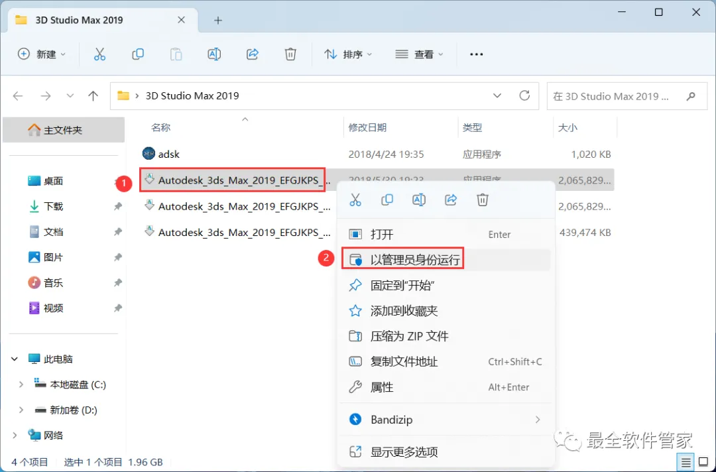Open the recent locations chevron
Image resolution: width=716 pixels, height=472 pixels.
pos(70,96)
